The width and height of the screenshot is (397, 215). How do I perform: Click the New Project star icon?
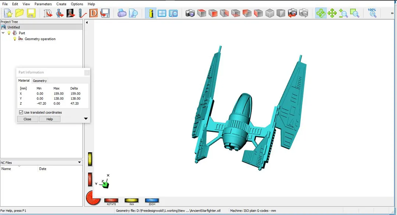pos(8,13)
